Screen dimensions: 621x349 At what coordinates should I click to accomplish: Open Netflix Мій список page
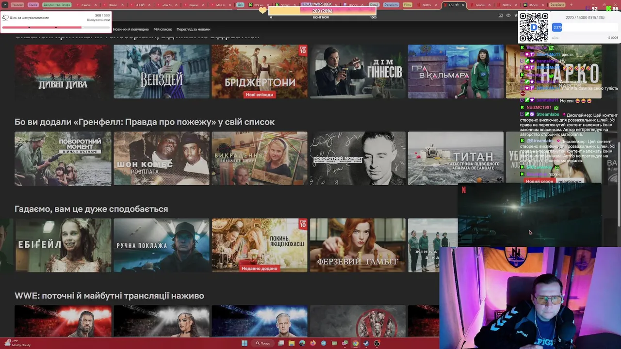click(x=163, y=30)
